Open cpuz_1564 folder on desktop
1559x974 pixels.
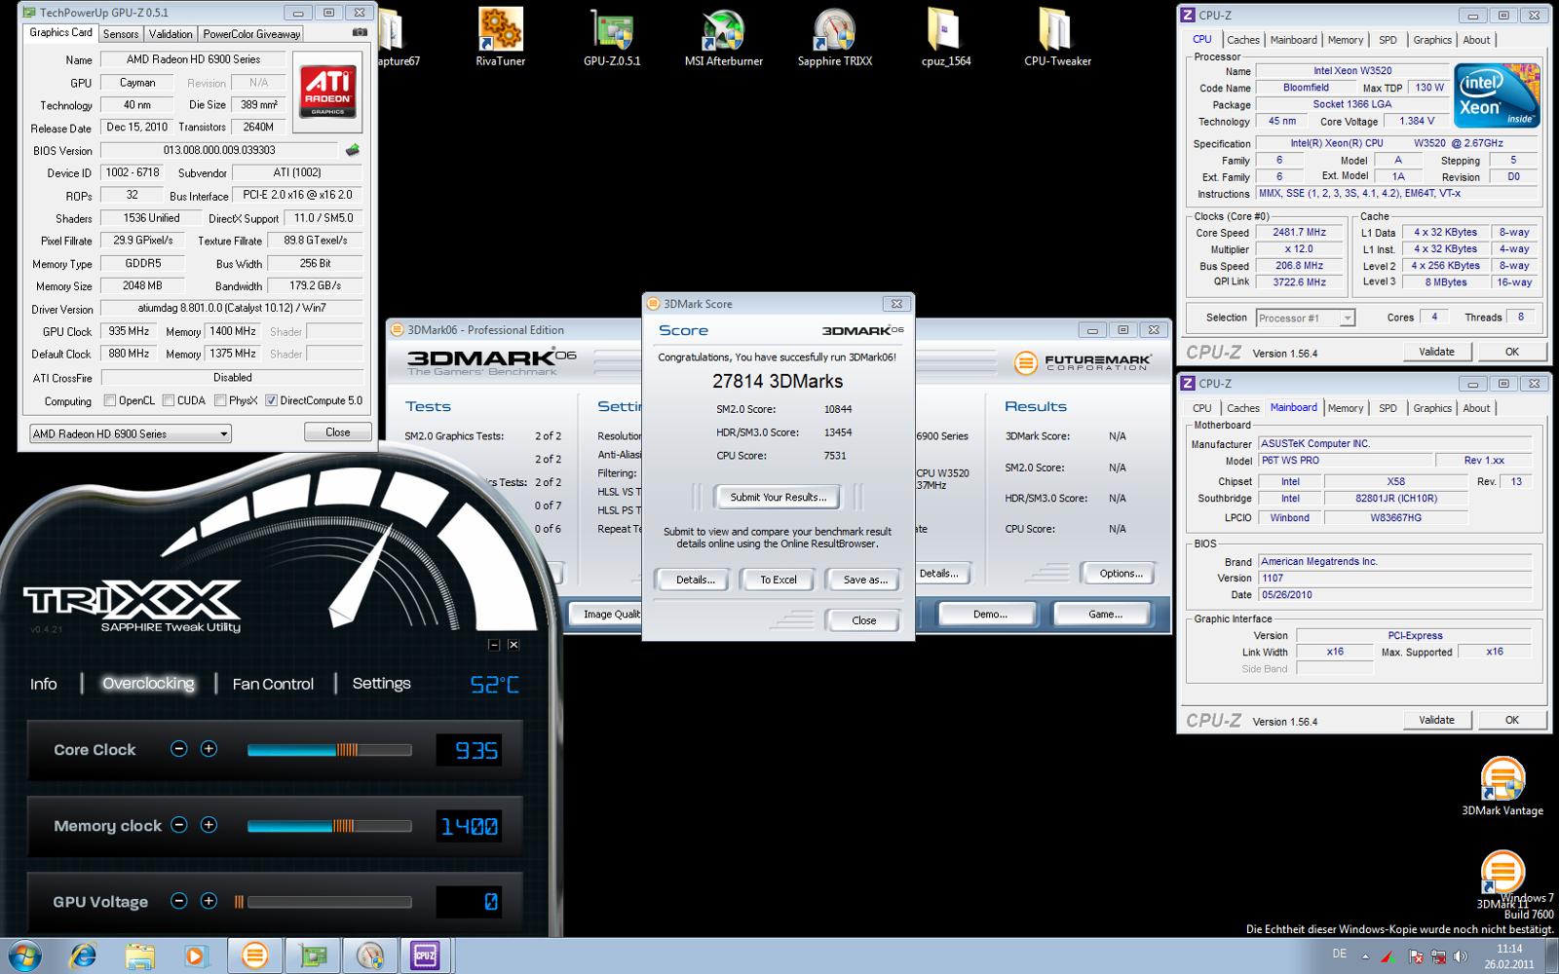[946, 37]
